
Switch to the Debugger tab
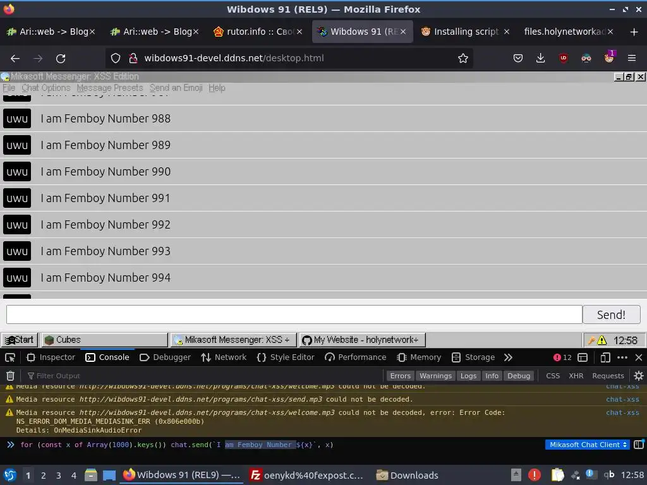(165, 357)
